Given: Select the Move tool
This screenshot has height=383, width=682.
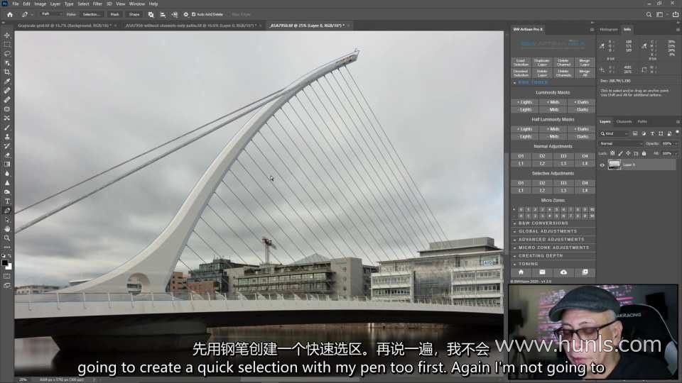Looking at the screenshot, I should click(7, 35).
